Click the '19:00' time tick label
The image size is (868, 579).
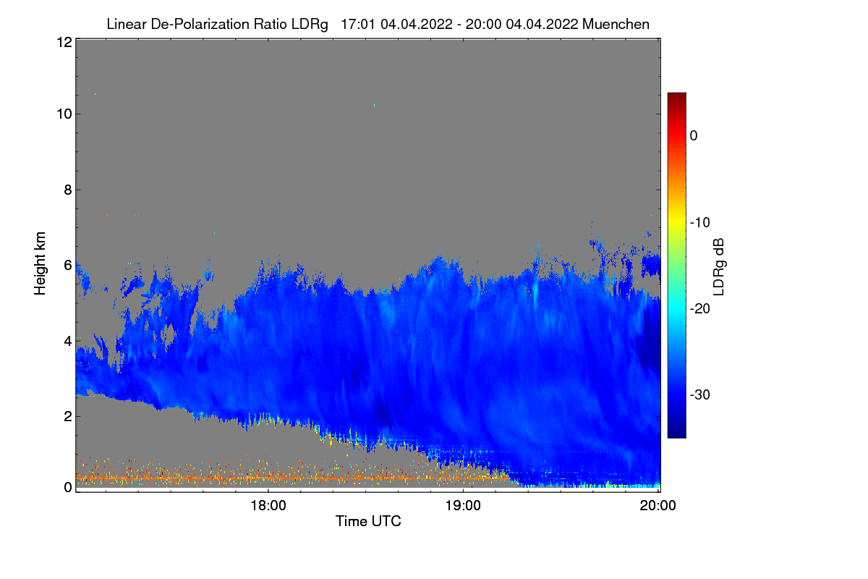click(464, 506)
